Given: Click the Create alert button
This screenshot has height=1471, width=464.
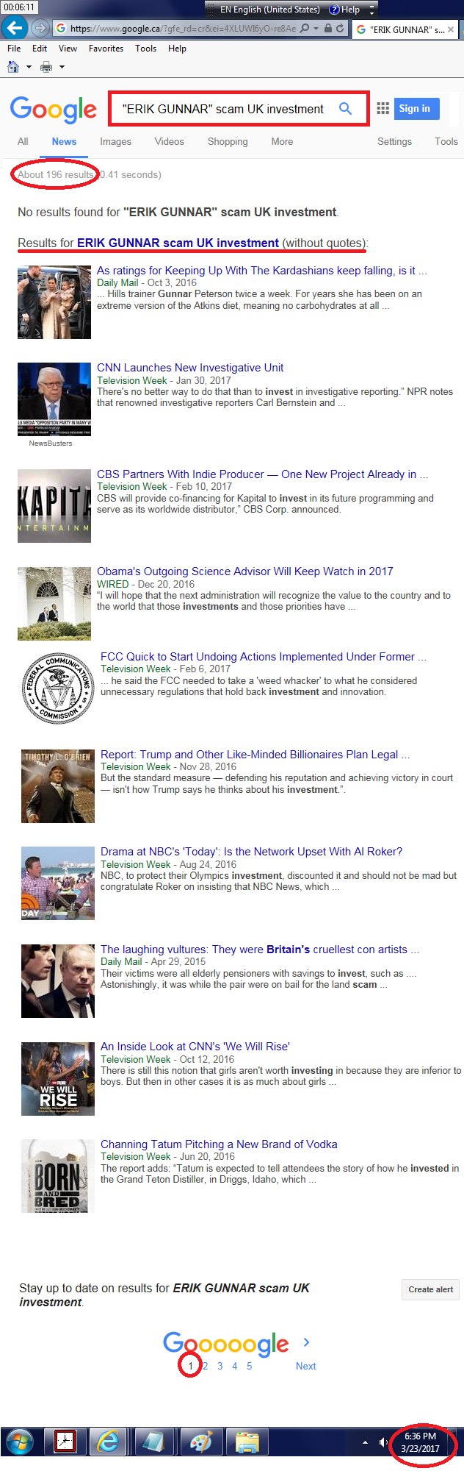Looking at the screenshot, I should 431,1289.
